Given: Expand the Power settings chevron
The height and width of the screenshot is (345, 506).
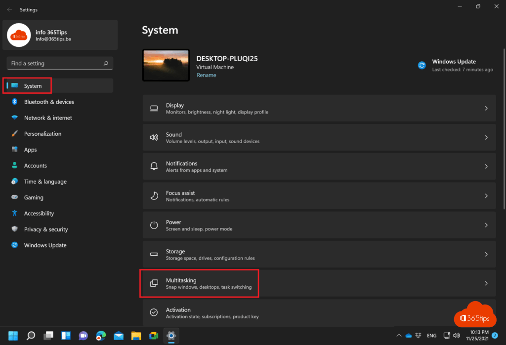Looking at the screenshot, I should pyautogui.click(x=486, y=225).
